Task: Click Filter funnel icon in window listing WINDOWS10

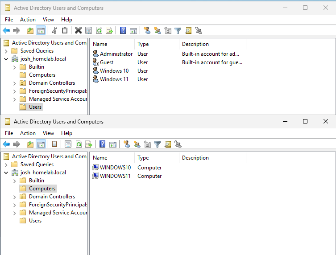Action: tap(157, 144)
